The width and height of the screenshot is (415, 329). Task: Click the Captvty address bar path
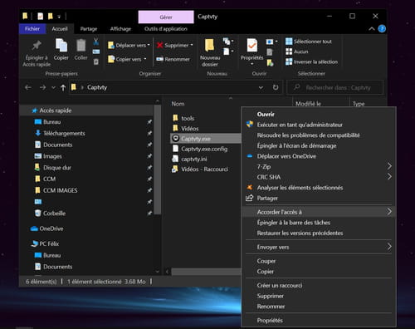[x=97, y=87]
